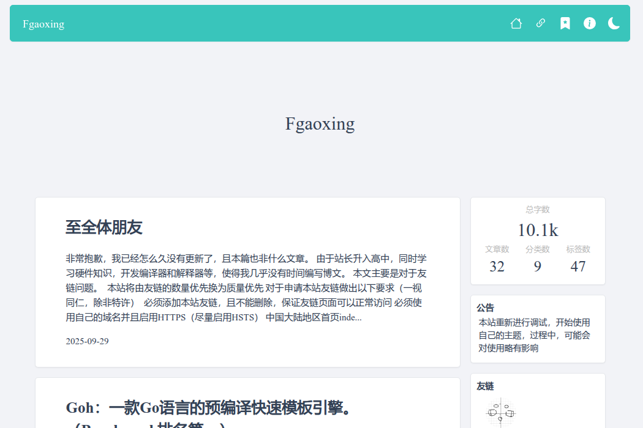Toggle dark mode with the moon icon
The width and height of the screenshot is (643, 428).
(614, 23)
